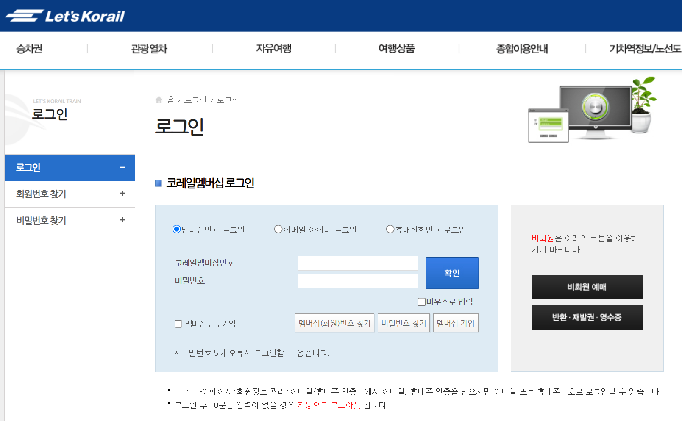Click the LET'S KORAIL TRAIN sidebar caption

point(57,102)
